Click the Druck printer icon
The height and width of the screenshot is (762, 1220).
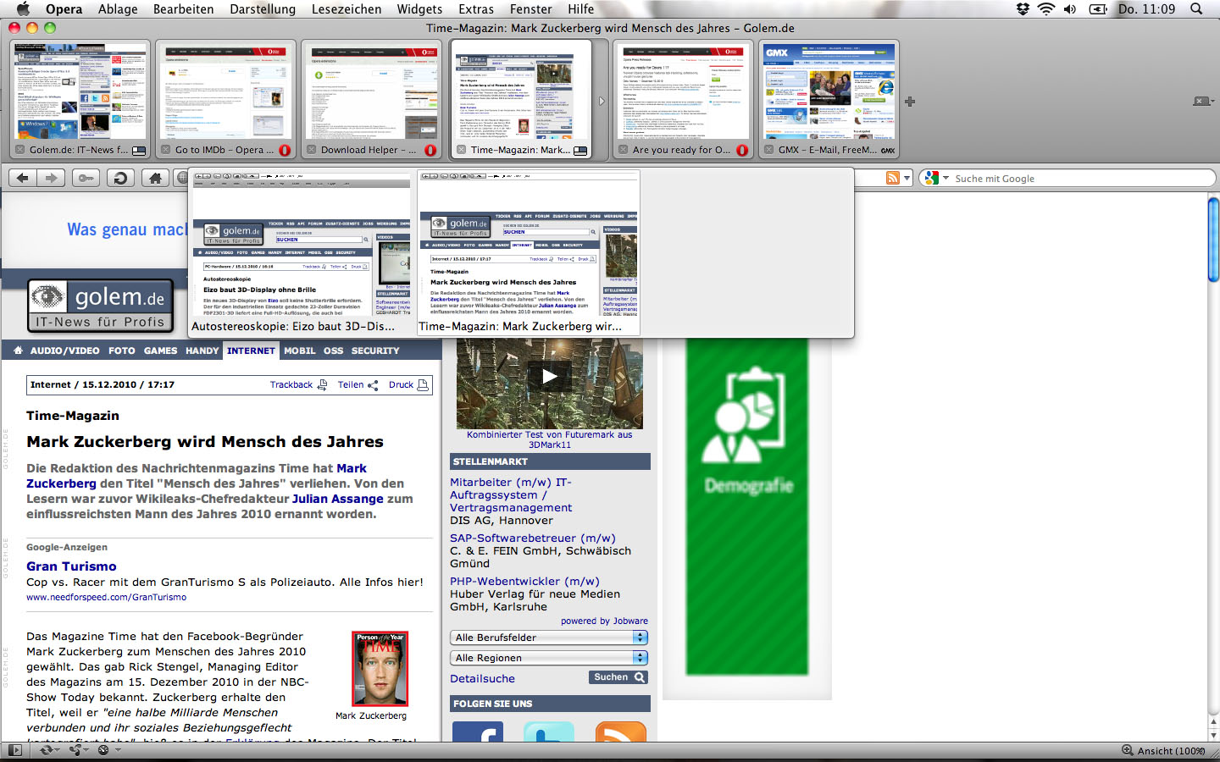[423, 385]
